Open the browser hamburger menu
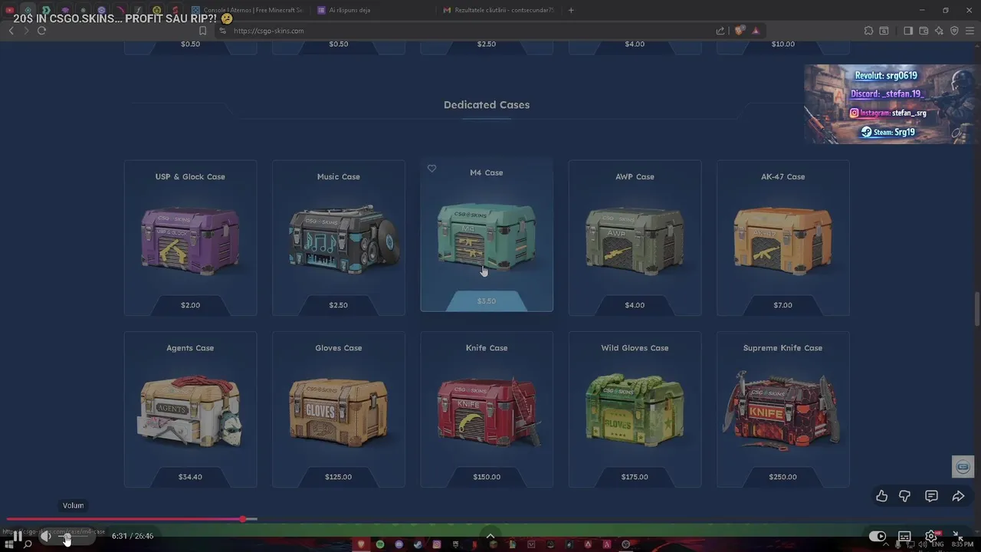981x552 pixels. [x=970, y=31]
